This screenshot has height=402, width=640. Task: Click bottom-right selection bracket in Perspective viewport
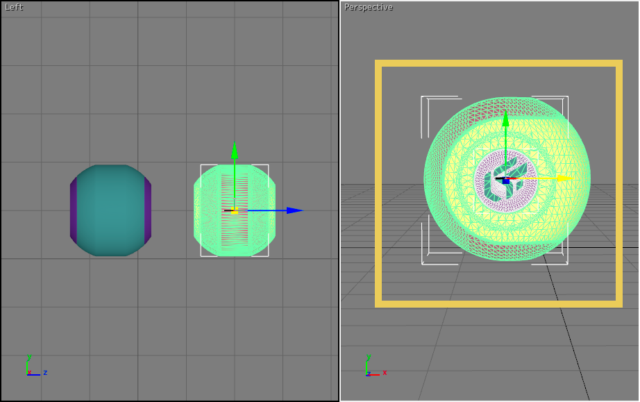[x=566, y=262]
